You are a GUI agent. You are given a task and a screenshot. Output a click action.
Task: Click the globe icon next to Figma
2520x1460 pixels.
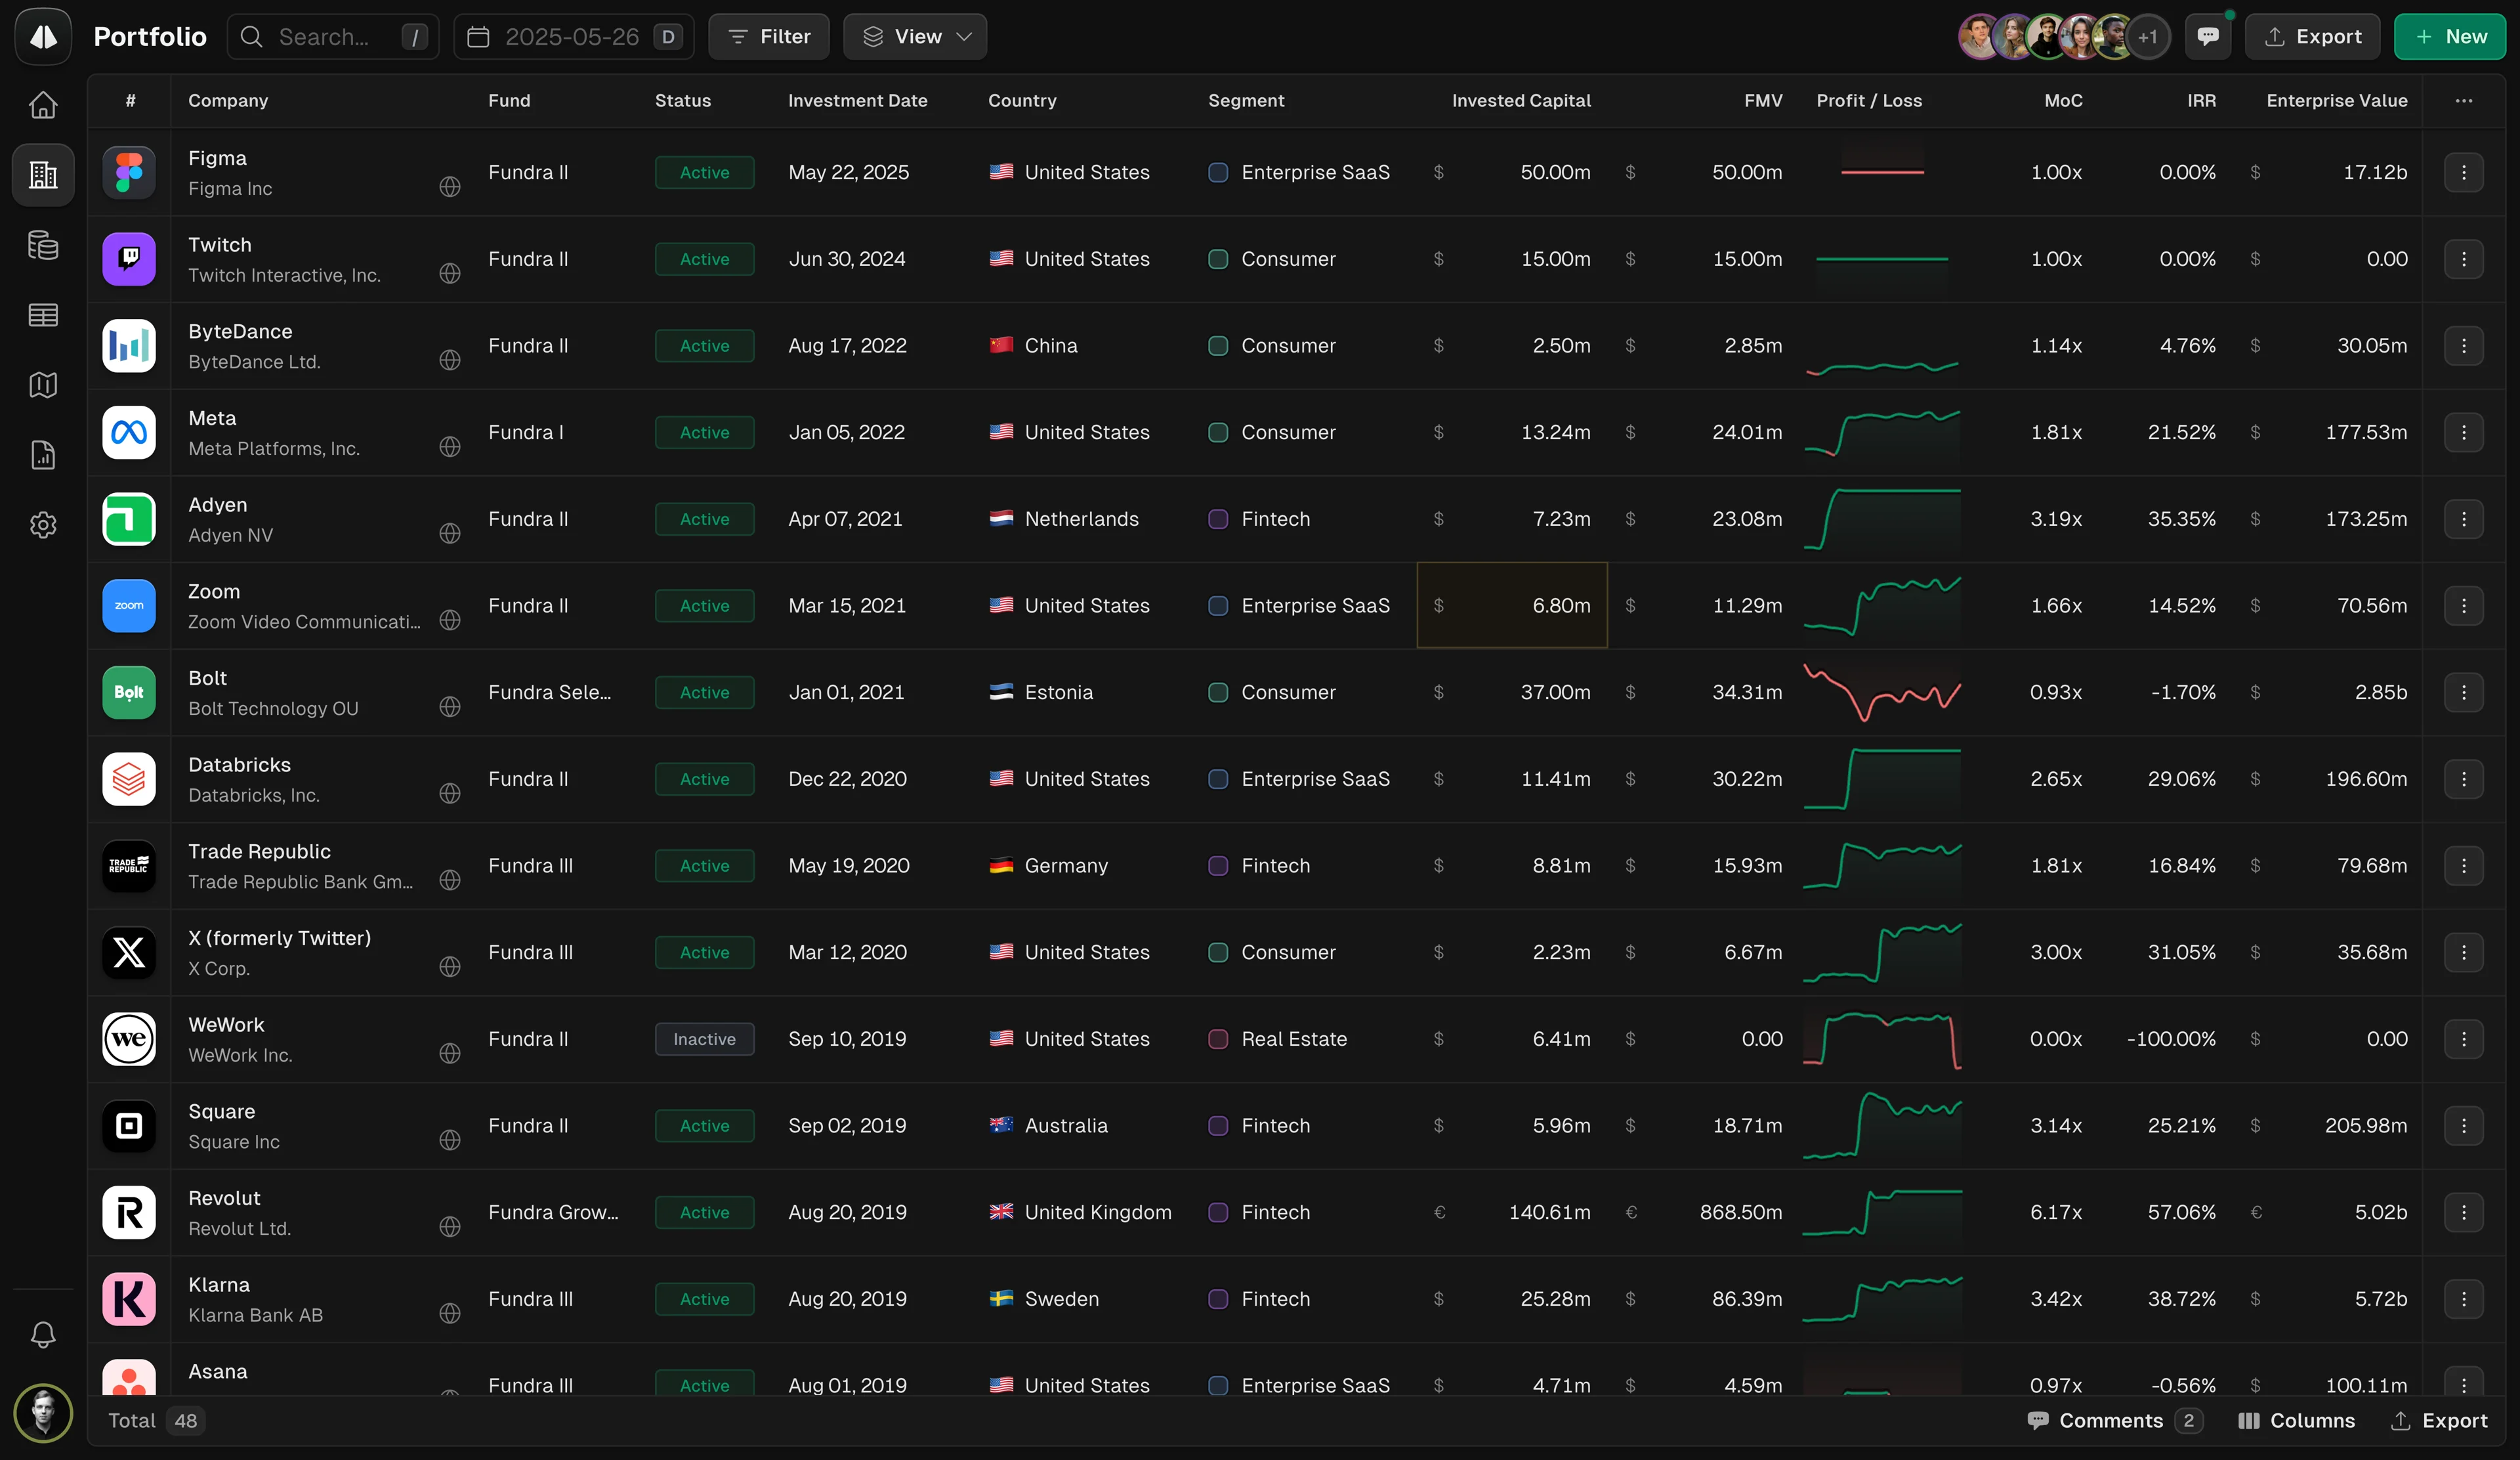pyautogui.click(x=450, y=187)
